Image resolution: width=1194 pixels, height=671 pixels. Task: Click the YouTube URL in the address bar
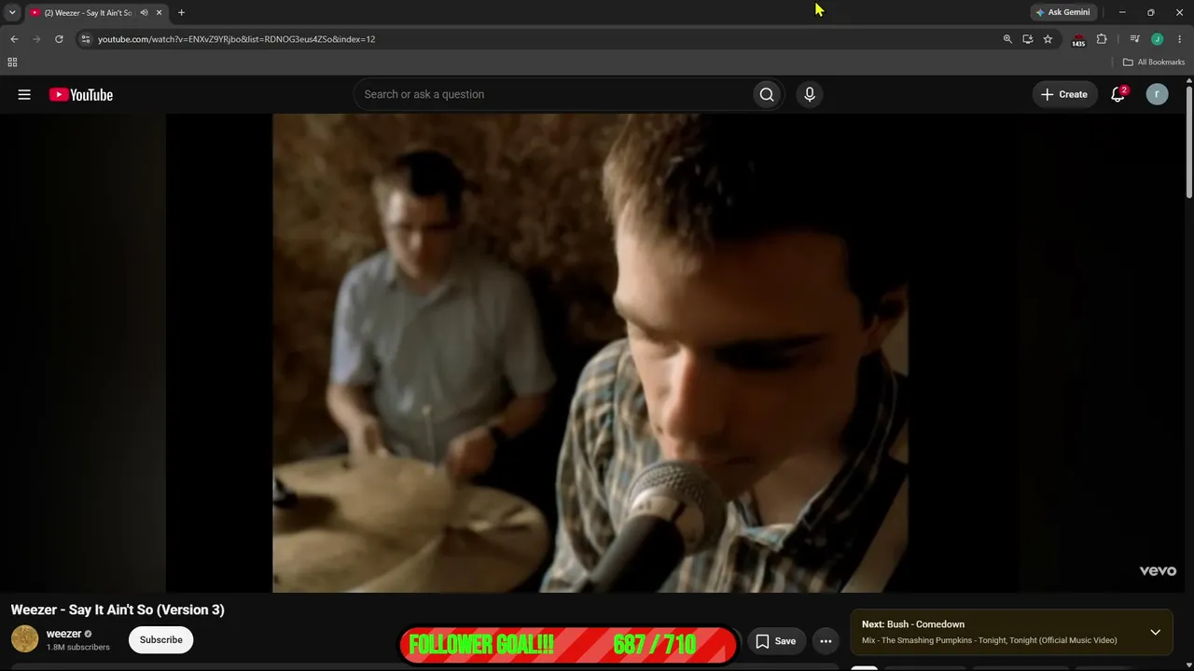(236, 39)
